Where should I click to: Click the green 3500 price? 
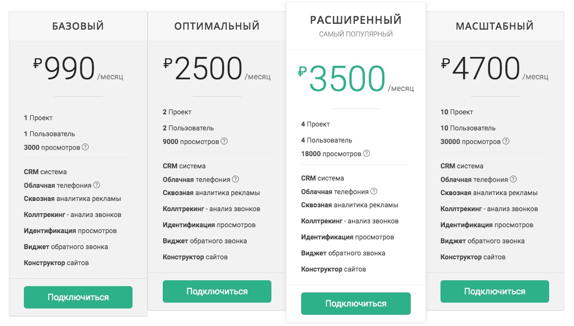click(347, 78)
